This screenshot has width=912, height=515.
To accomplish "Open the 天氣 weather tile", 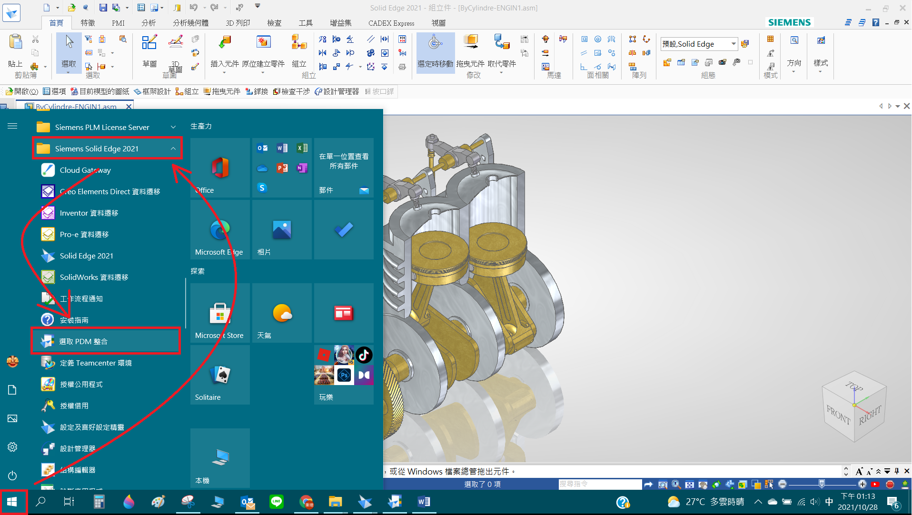I will (x=282, y=313).
